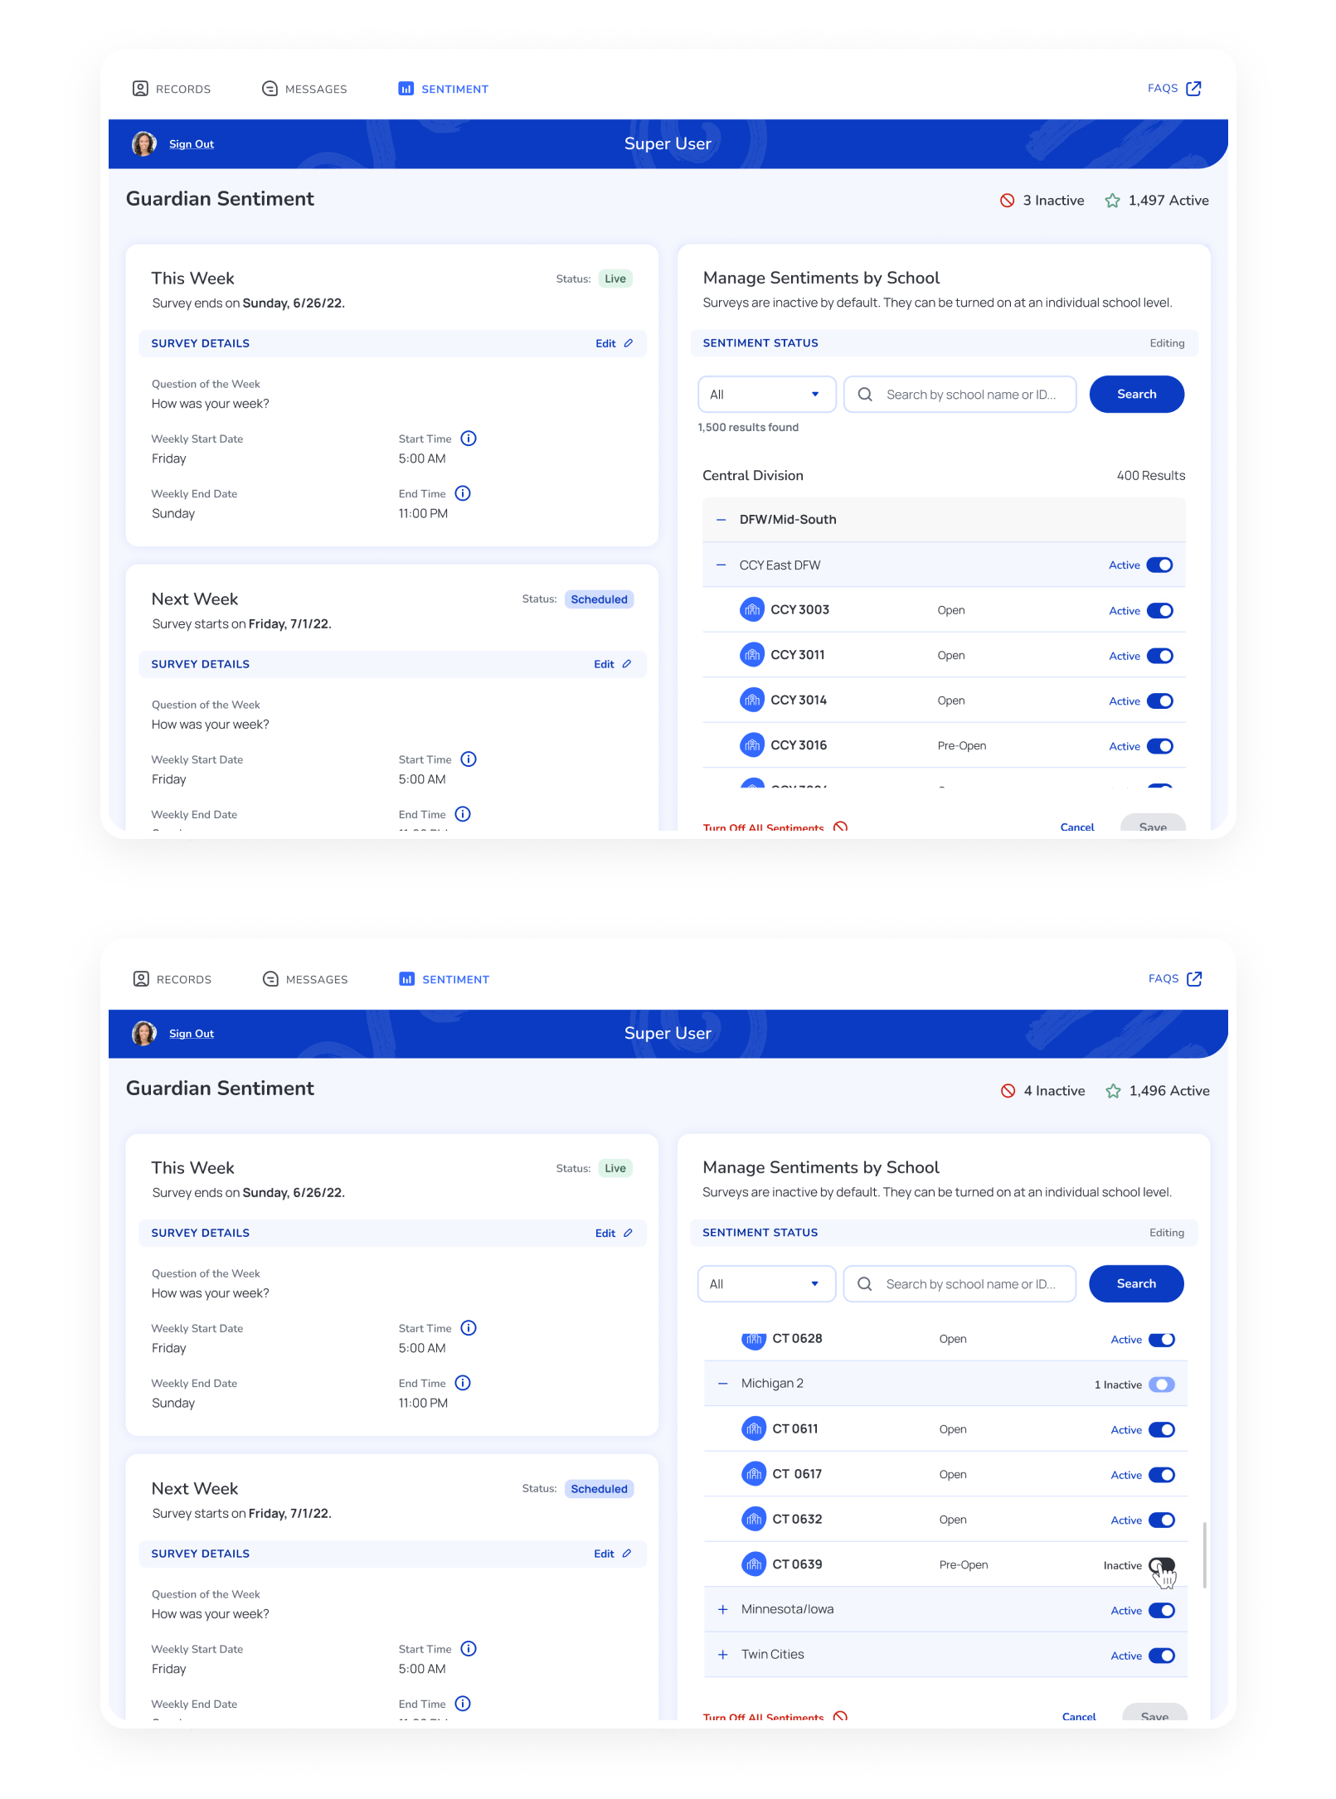The height and width of the screenshot is (1799, 1336).
Task: Click Search button in lower screen
Action: tap(1137, 1284)
